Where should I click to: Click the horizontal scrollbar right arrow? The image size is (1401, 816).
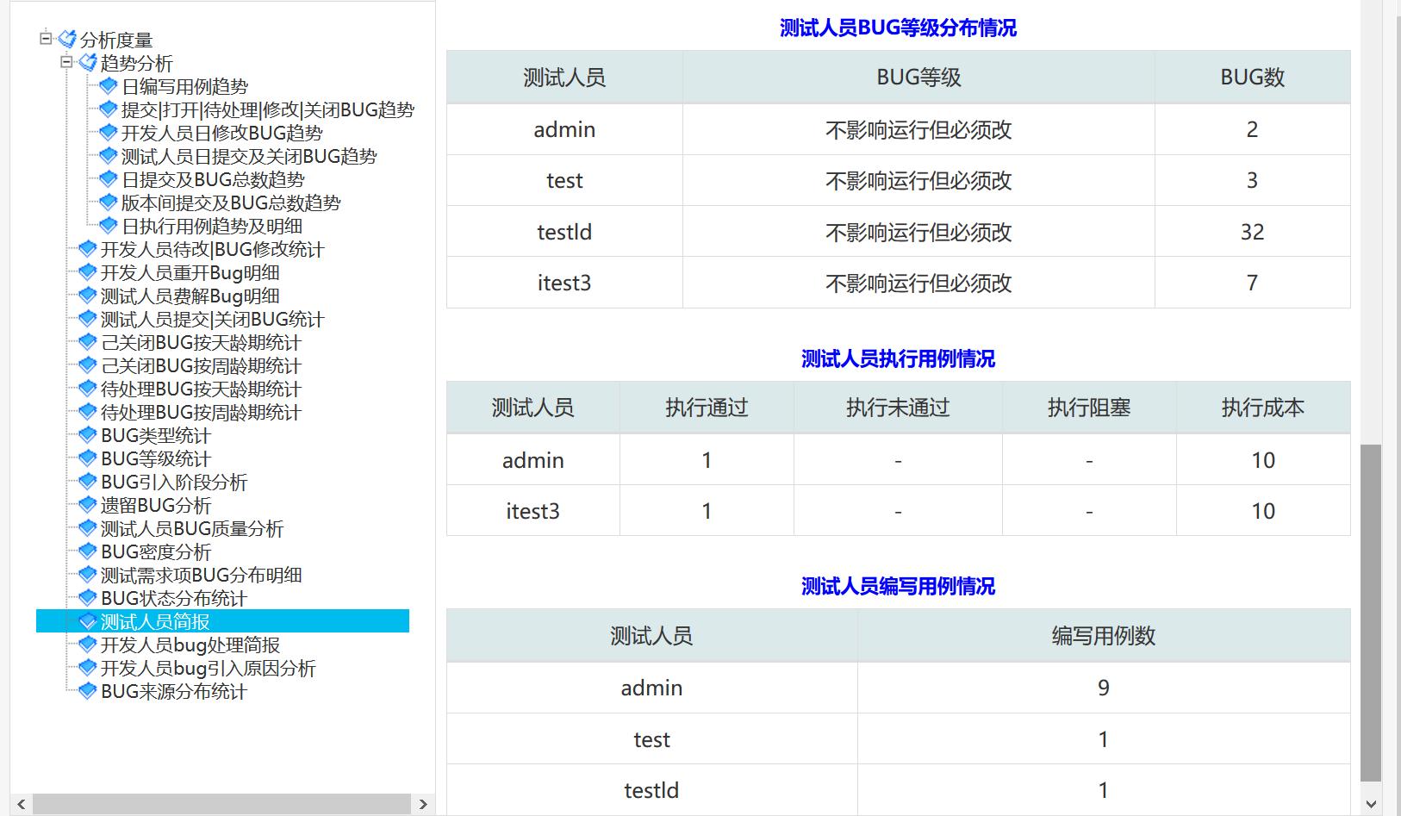pyautogui.click(x=423, y=804)
